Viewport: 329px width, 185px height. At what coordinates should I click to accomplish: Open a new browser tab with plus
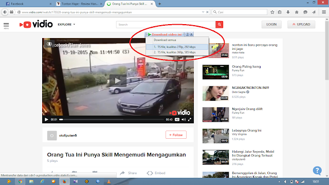(160, 4)
